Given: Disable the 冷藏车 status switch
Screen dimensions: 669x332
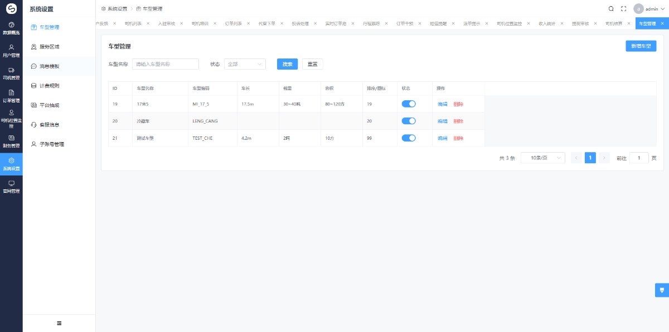Looking at the screenshot, I should [409, 121].
